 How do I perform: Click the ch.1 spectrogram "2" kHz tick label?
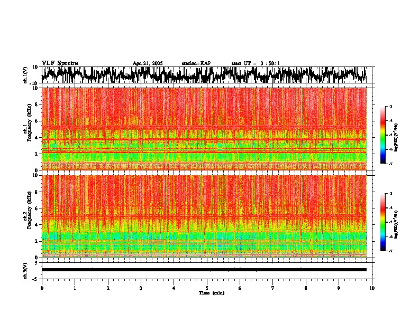[x=37, y=154]
